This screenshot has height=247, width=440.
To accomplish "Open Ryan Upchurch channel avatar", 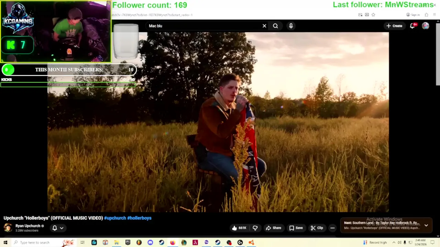I will pyautogui.click(x=8, y=228).
